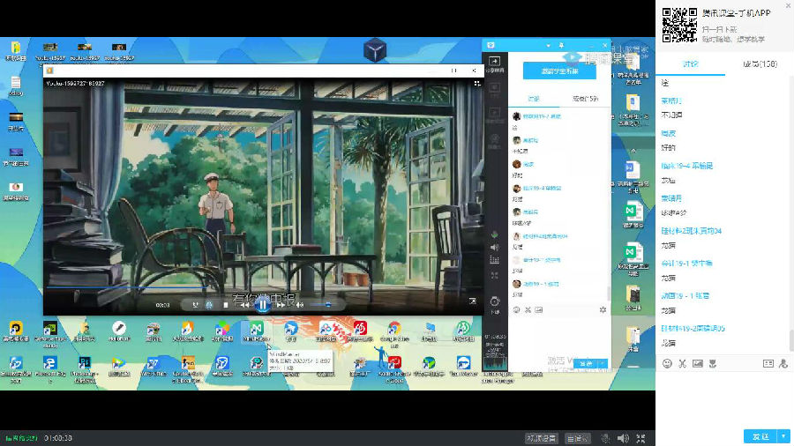Click the expand arrows icon in dark sidebar
The width and height of the screenshot is (794, 446).
click(x=494, y=276)
